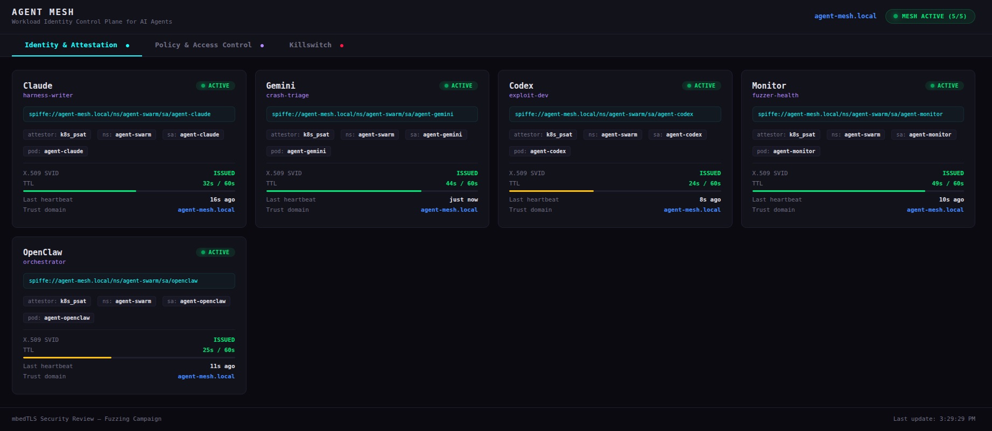
Task: Click the Last update timestamp in footer
Action: 934,419
